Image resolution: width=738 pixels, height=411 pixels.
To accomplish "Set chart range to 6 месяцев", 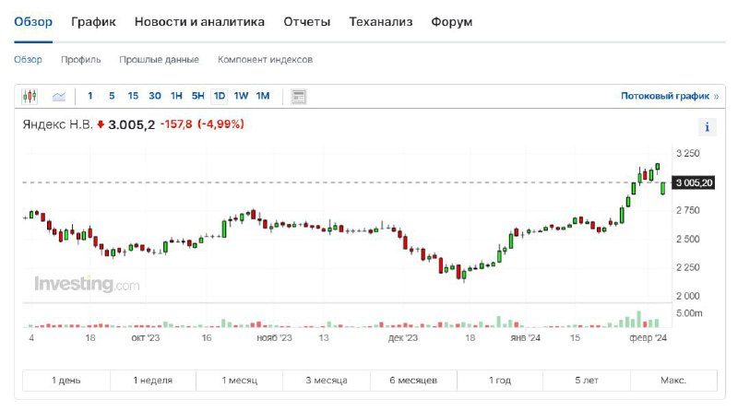I will tap(413, 381).
